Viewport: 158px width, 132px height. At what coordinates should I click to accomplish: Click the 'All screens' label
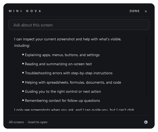pos(16,122)
